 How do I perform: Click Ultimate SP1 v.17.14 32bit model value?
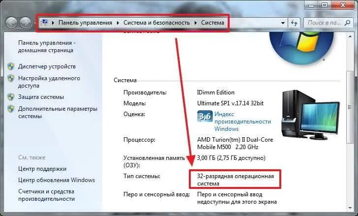[x=230, y=103]
